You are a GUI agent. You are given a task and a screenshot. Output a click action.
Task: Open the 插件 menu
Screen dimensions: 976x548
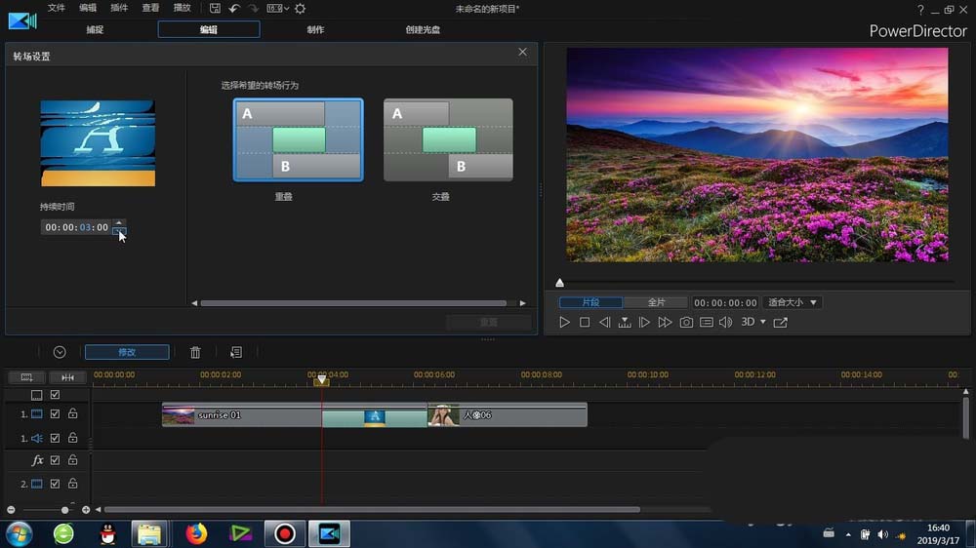(x=119, y=8)
